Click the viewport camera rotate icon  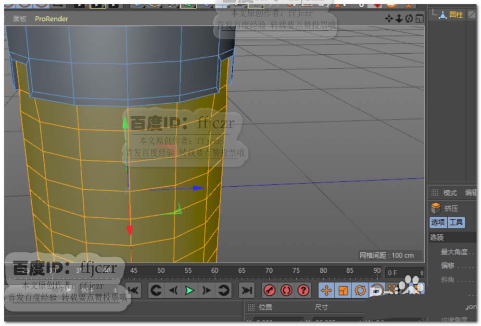click(x=409, y=19)
